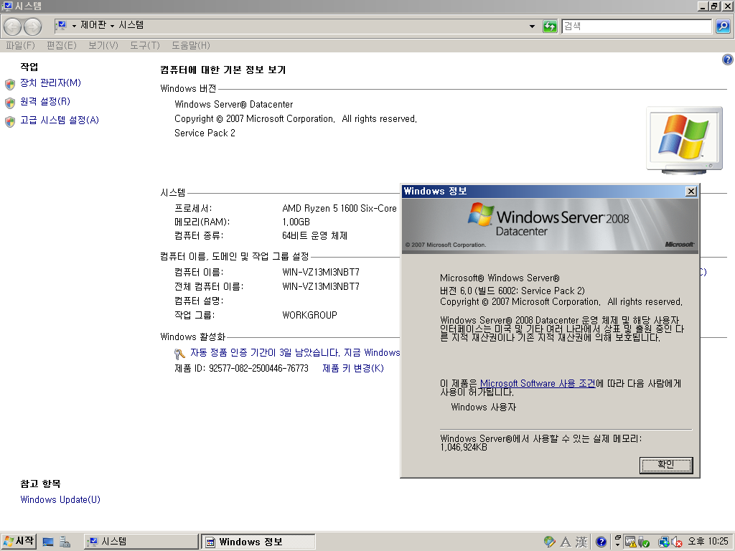Open Server Manager icon in quick launch
Viewport: 735px width, 551px height.
65,542
